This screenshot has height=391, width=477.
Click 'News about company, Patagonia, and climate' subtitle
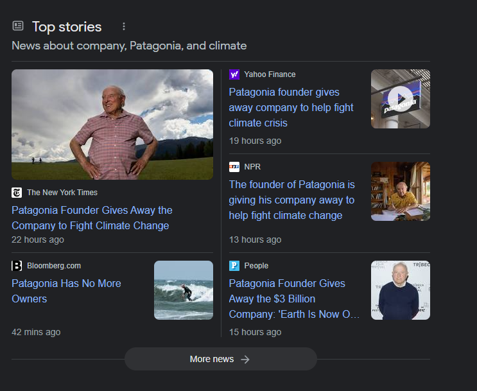point(129,46)
